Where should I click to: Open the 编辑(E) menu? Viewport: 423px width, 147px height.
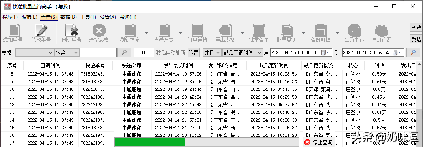[29, 17]
